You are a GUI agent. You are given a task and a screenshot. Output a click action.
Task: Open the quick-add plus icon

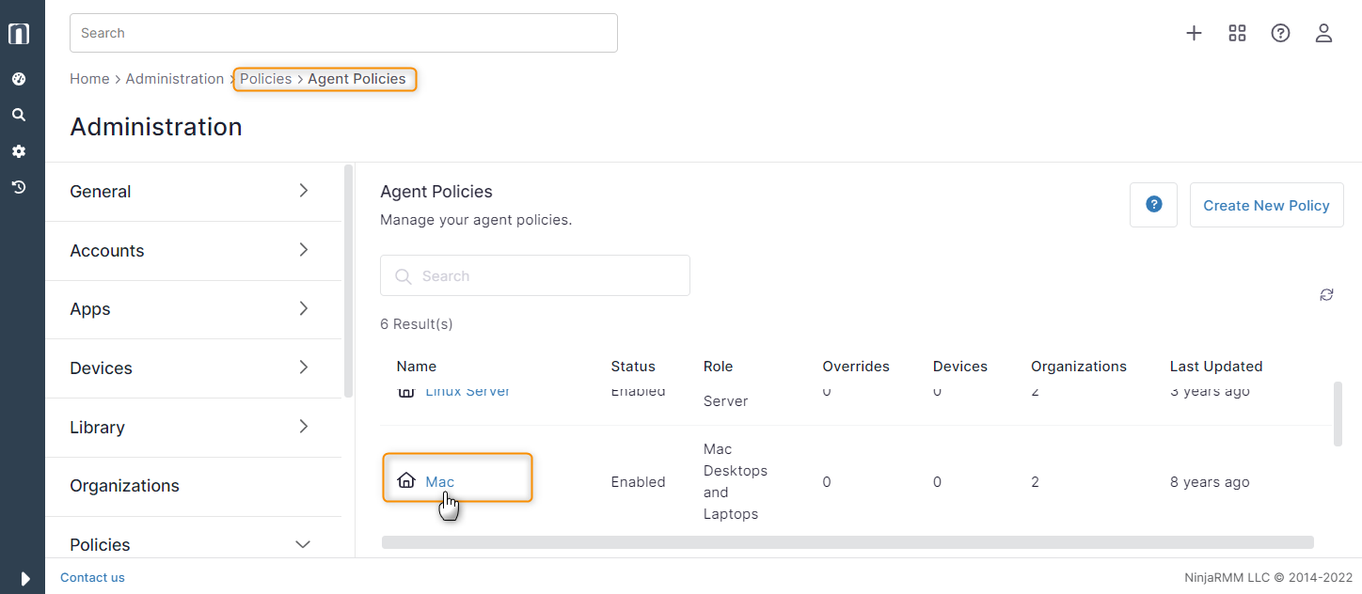pyautogui.click(x=1193, y=32)
